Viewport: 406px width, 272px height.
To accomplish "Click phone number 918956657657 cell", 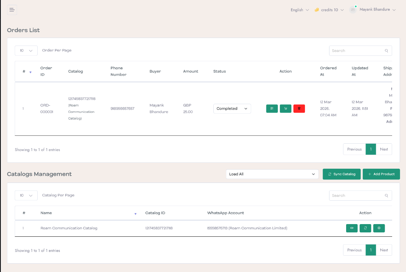I will (123, 108).
